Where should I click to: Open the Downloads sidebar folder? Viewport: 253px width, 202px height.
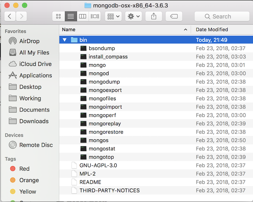[29, 121]
